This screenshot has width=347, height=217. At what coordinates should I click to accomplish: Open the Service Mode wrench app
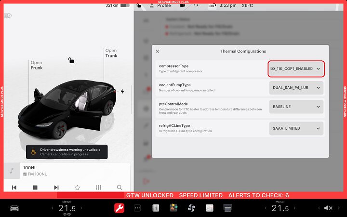[x=119, y=208]
